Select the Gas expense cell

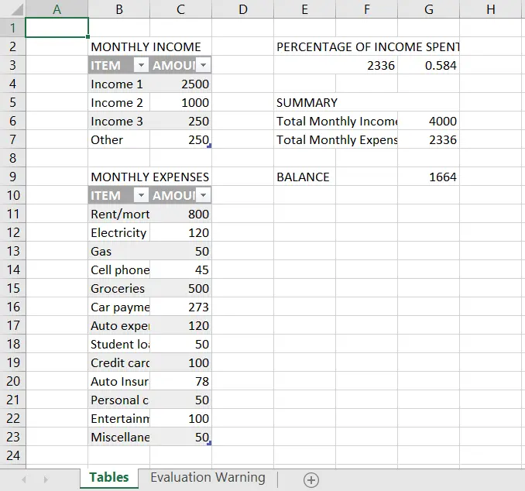click(119, 251)
